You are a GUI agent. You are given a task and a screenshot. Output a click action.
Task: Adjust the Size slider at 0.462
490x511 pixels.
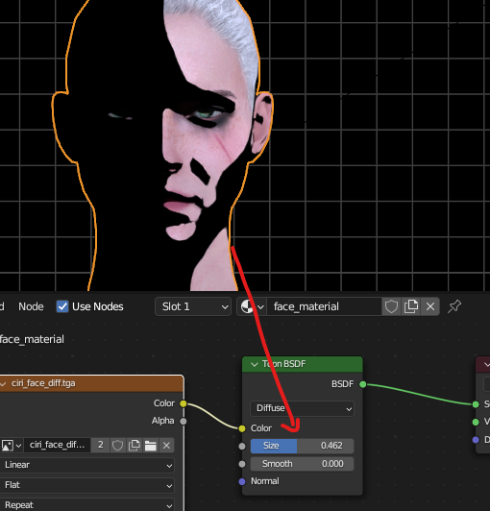[302, 446]
